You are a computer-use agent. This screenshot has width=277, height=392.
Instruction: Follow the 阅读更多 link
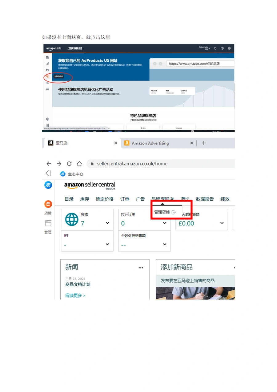click(75, 296)
